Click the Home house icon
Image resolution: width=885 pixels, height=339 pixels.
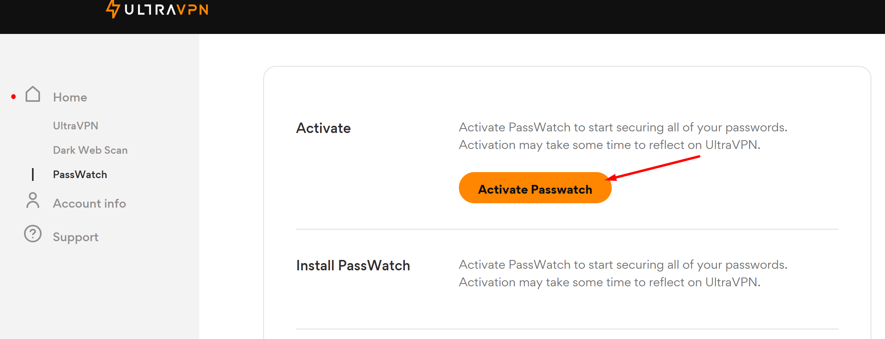tap(33, 94)
